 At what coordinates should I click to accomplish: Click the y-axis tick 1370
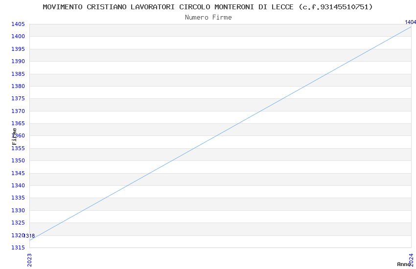18,111
